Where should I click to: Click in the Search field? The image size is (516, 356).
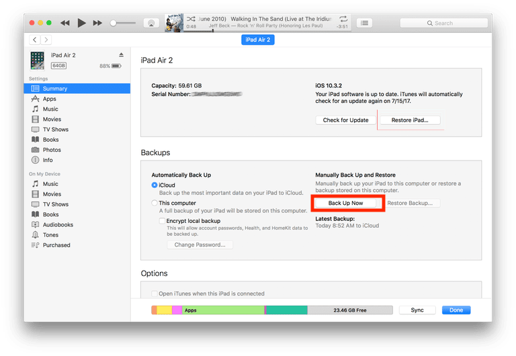click(x=443, y=23)
